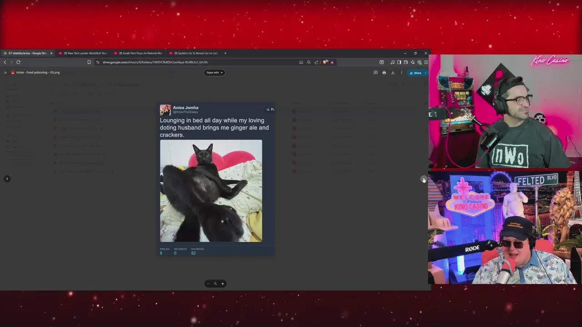Go to previous image with left arrow

(x=7, y=179)
